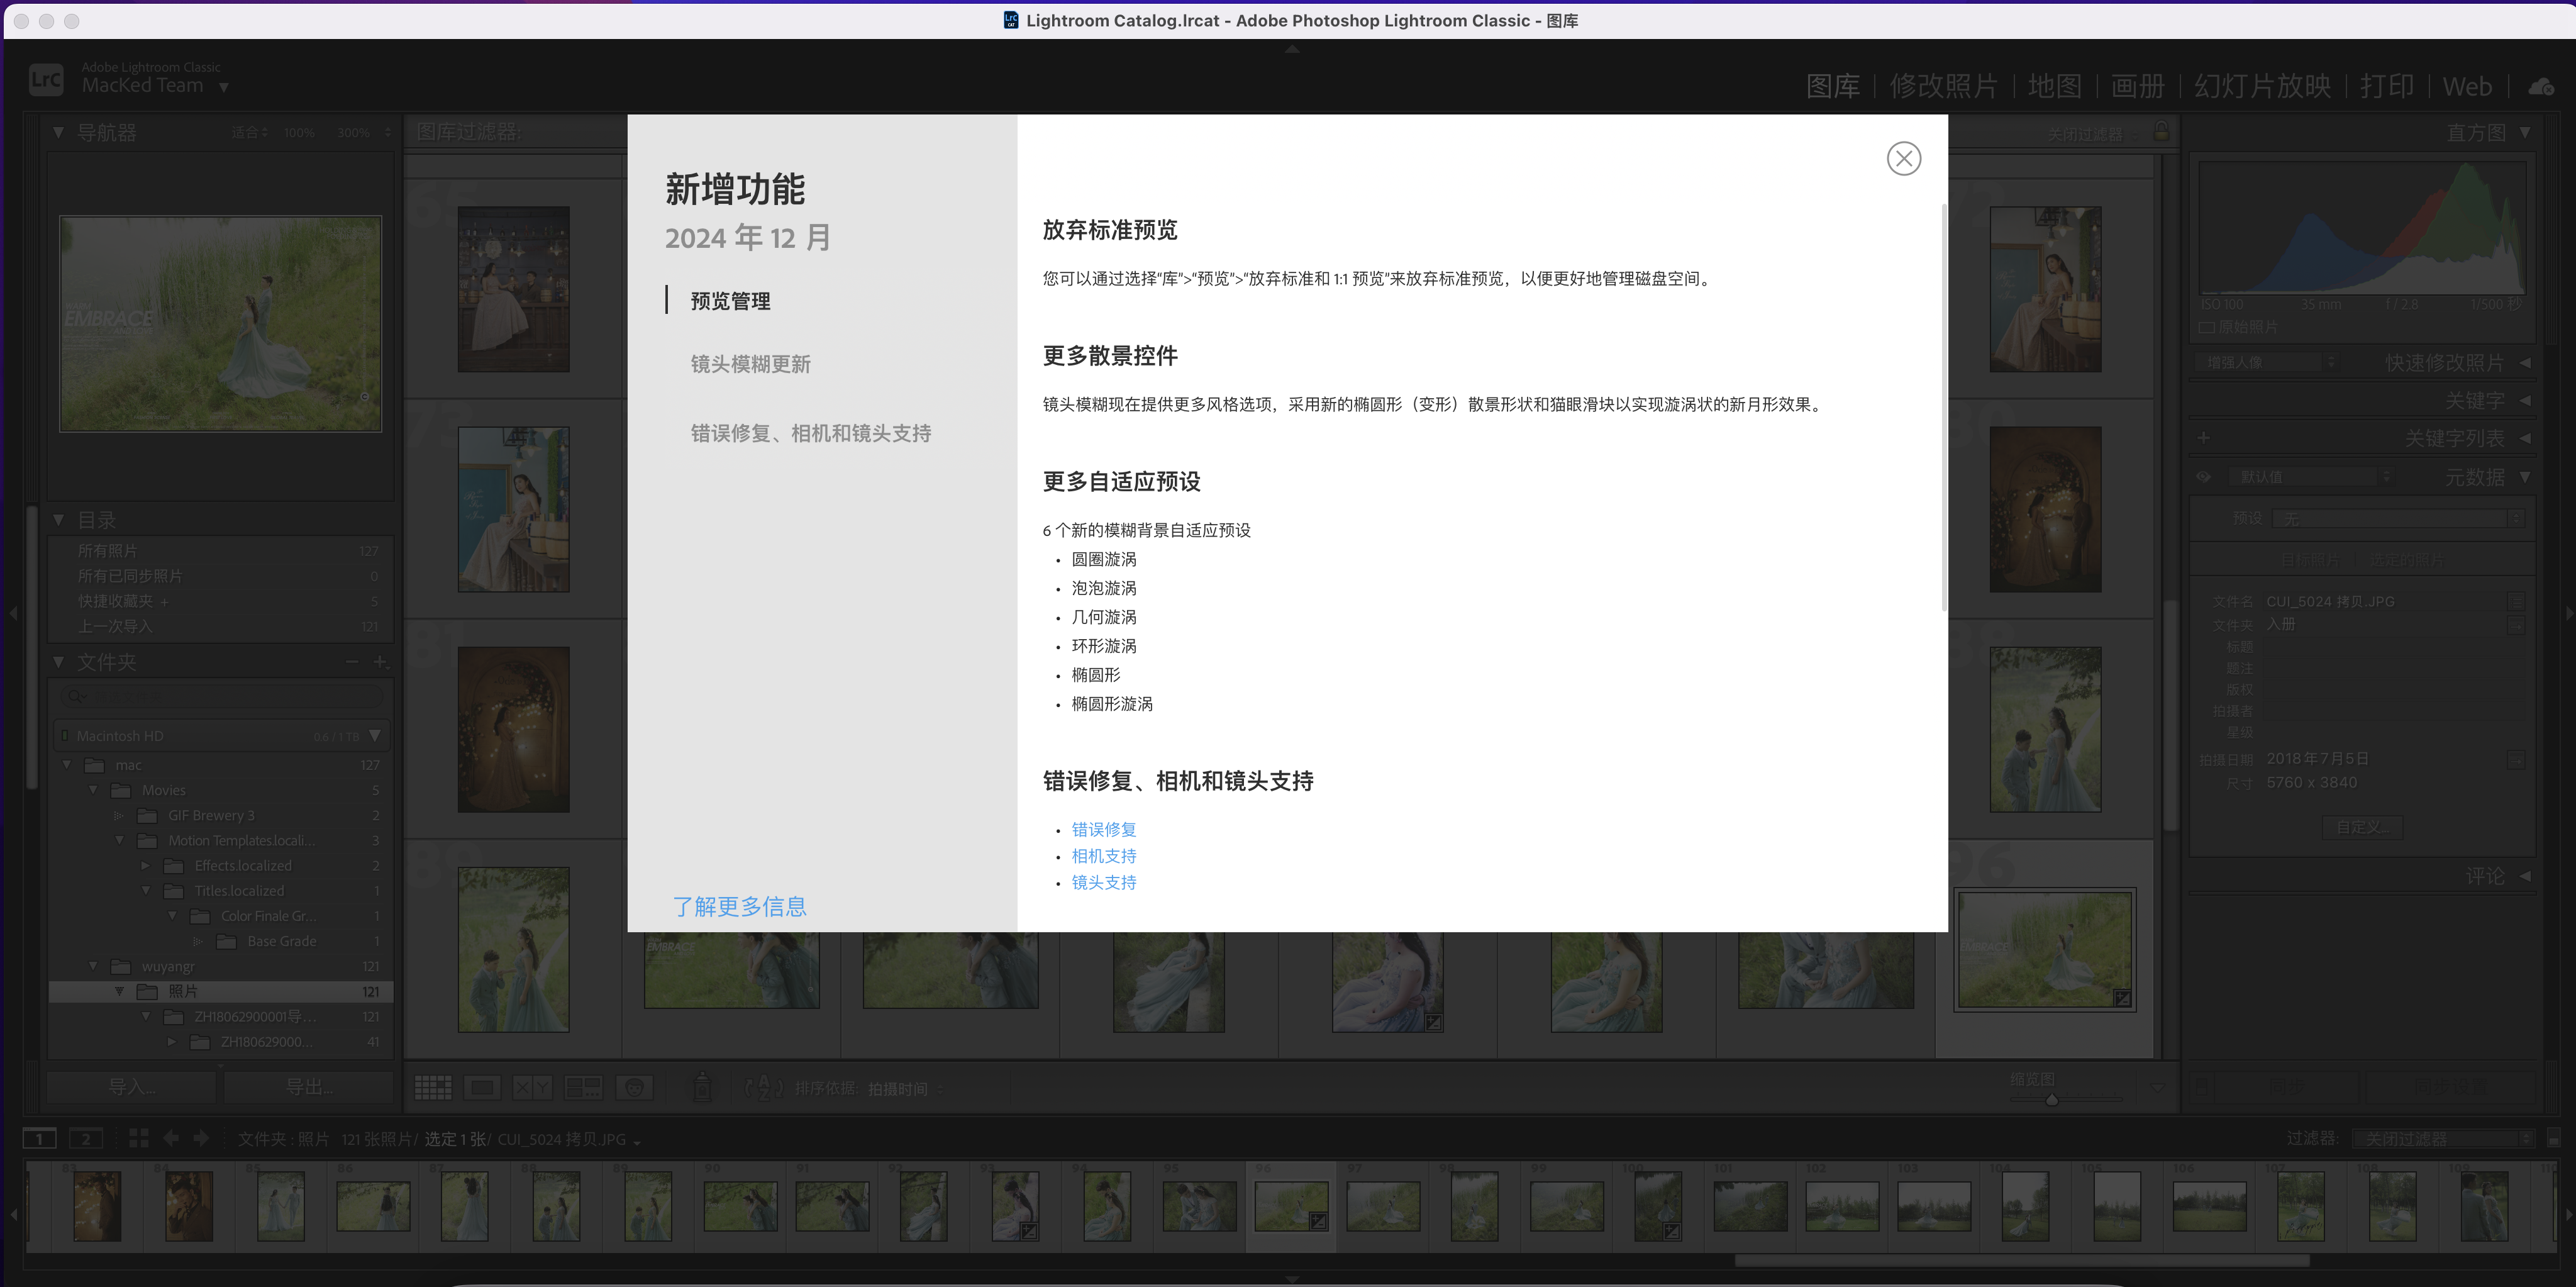Image resolution: width=2576 pixels, height=1287 pixels.
Task: Select the Painter spray can tool
Action: tap(702, 1087)
